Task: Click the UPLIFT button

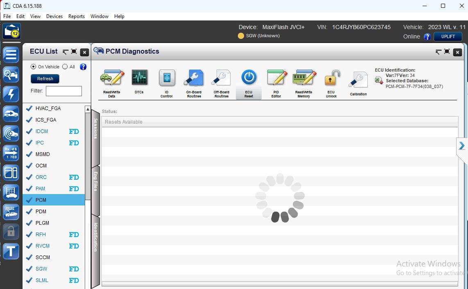Action: pyautogui.click(x=448, y=36)
